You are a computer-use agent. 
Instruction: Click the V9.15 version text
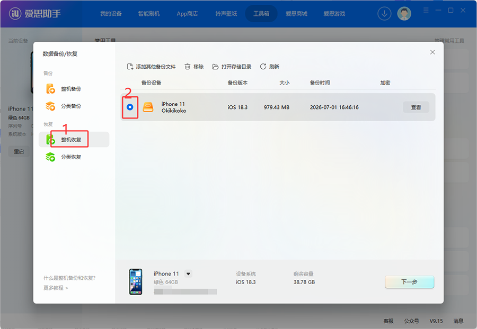436,321
